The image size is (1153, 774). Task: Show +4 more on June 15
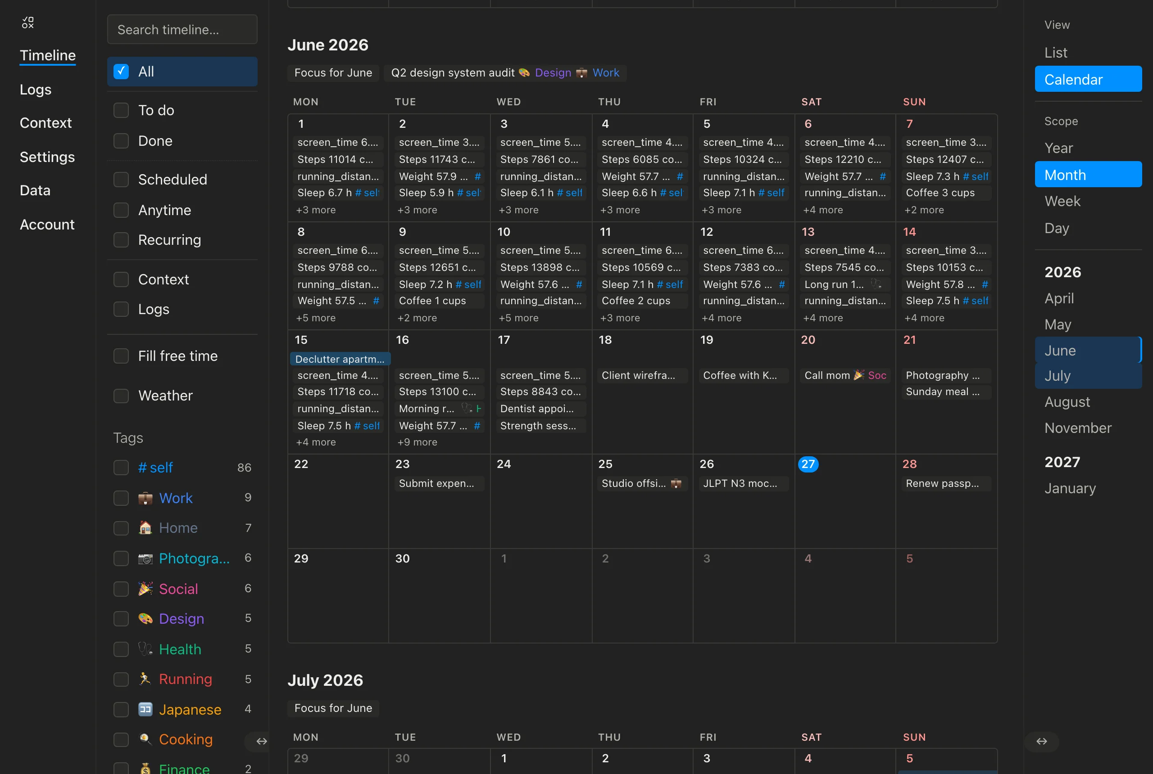316,442
